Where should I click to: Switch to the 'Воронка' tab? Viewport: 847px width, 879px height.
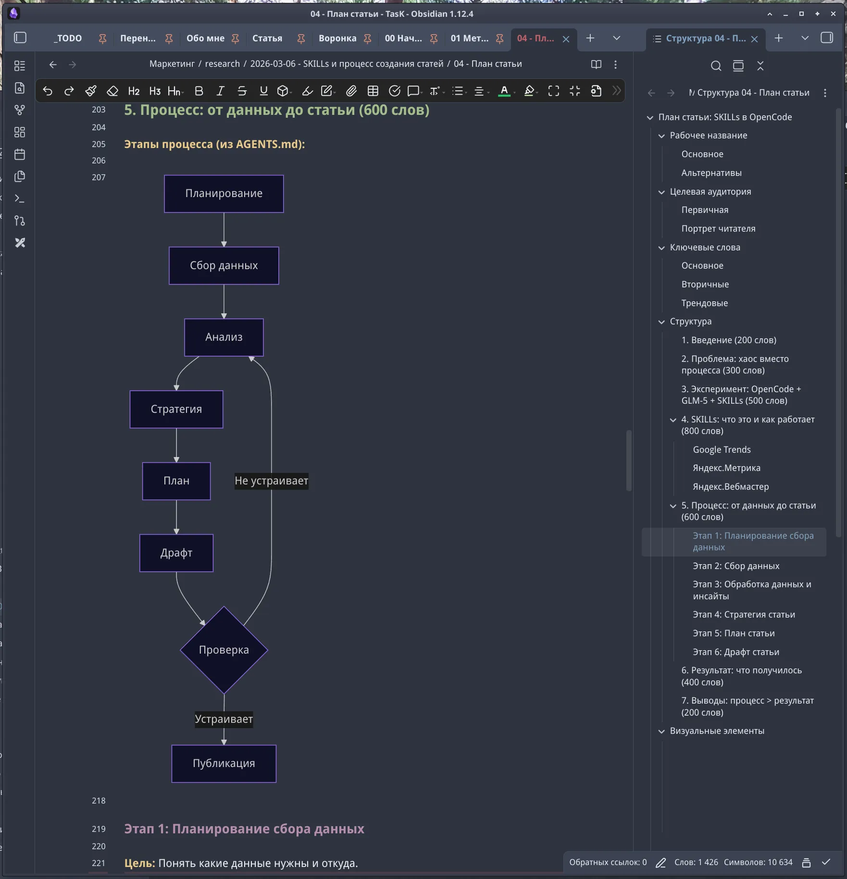point(337,38)
